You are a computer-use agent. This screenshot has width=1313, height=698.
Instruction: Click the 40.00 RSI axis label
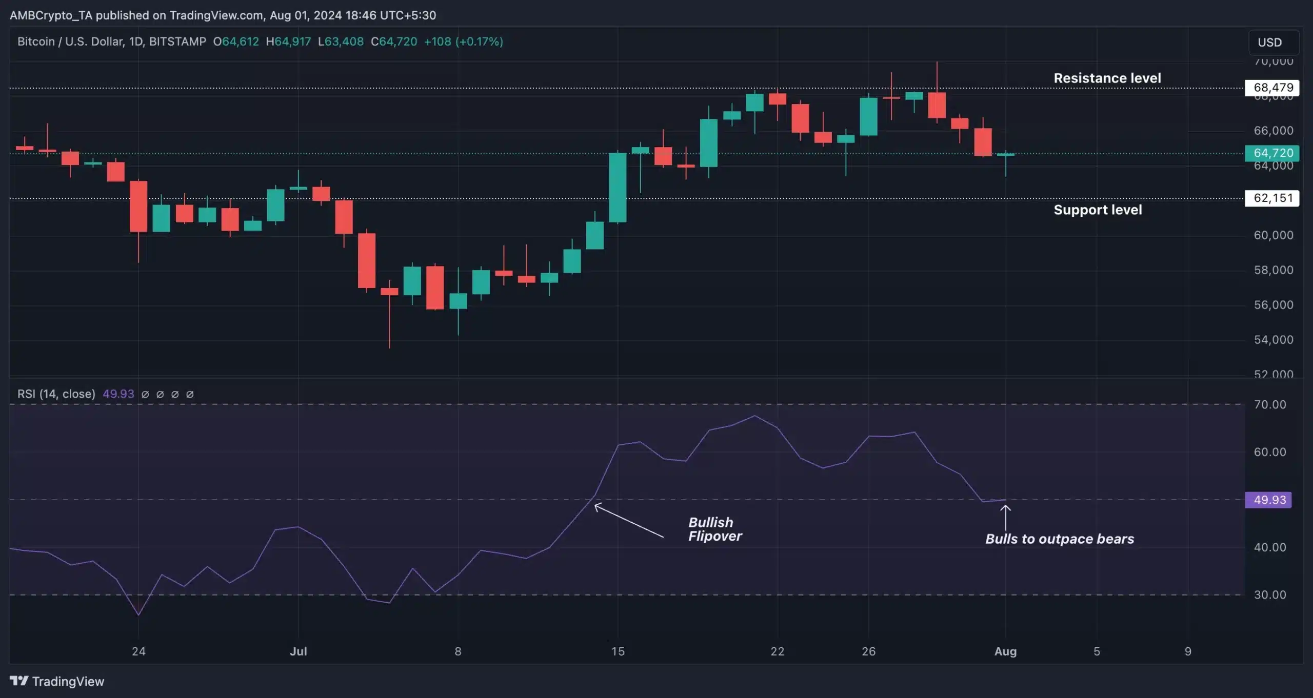1270,547
